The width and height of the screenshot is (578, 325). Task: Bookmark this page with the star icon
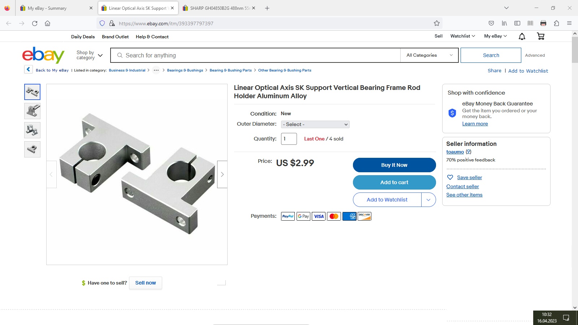(437, 23)
